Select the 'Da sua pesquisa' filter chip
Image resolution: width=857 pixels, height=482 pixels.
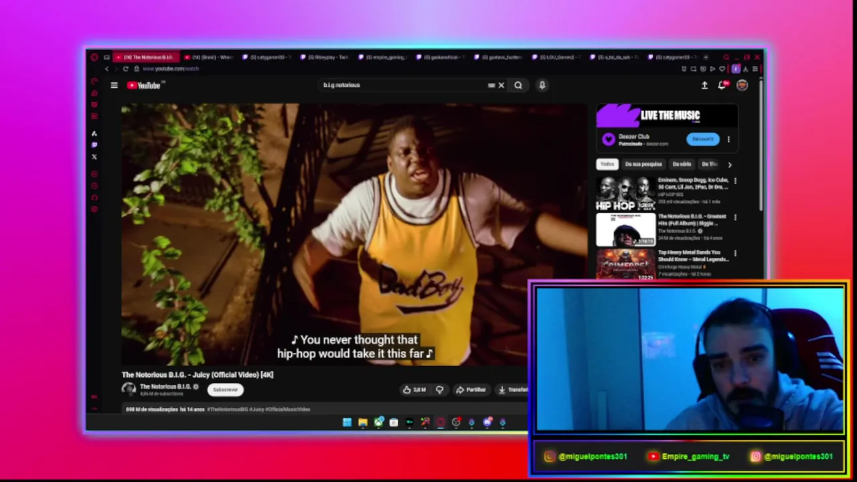tap(643, 164)
